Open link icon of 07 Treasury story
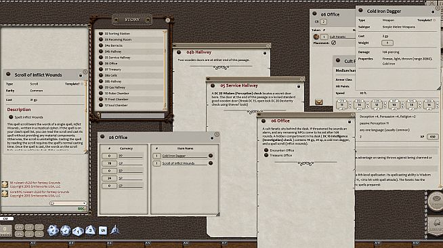This screenshot has width=443, height=248. pos(101,69)
